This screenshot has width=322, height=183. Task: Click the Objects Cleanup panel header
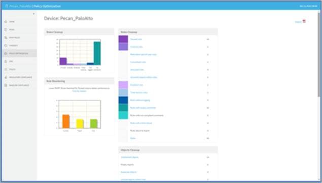168,150
